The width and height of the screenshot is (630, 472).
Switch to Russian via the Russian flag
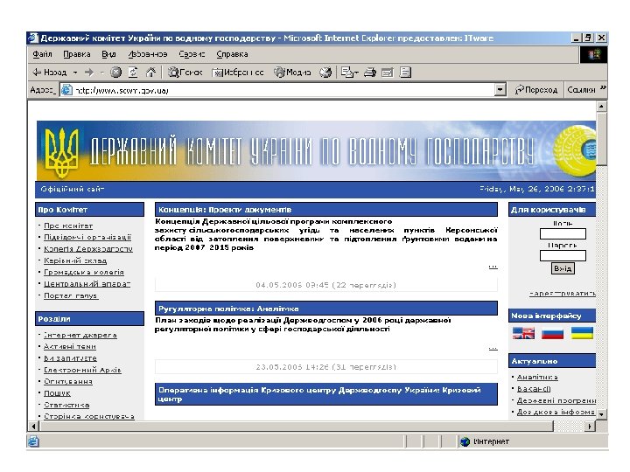point(552,333)
